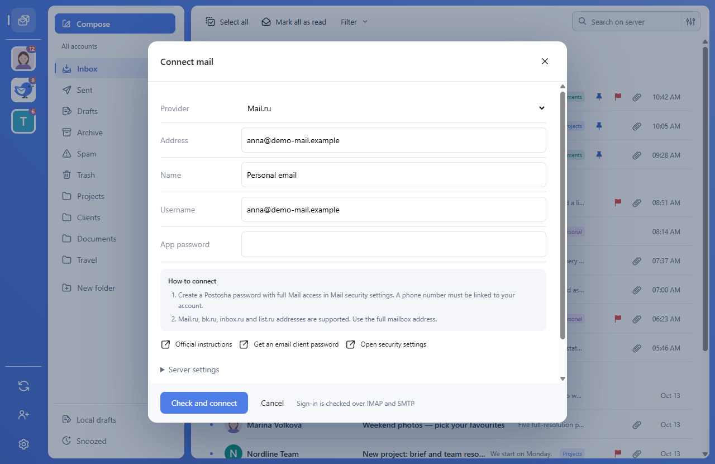Viewport: 715px width, 464px height.
Task: Click Mark all as read
Action: click(x=294, y=22)
